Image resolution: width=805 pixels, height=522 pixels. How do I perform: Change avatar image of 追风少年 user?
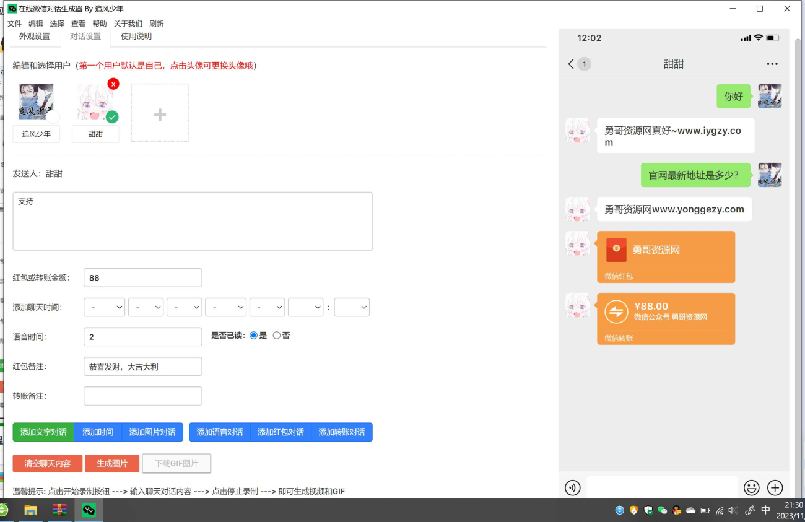point(36,102)
